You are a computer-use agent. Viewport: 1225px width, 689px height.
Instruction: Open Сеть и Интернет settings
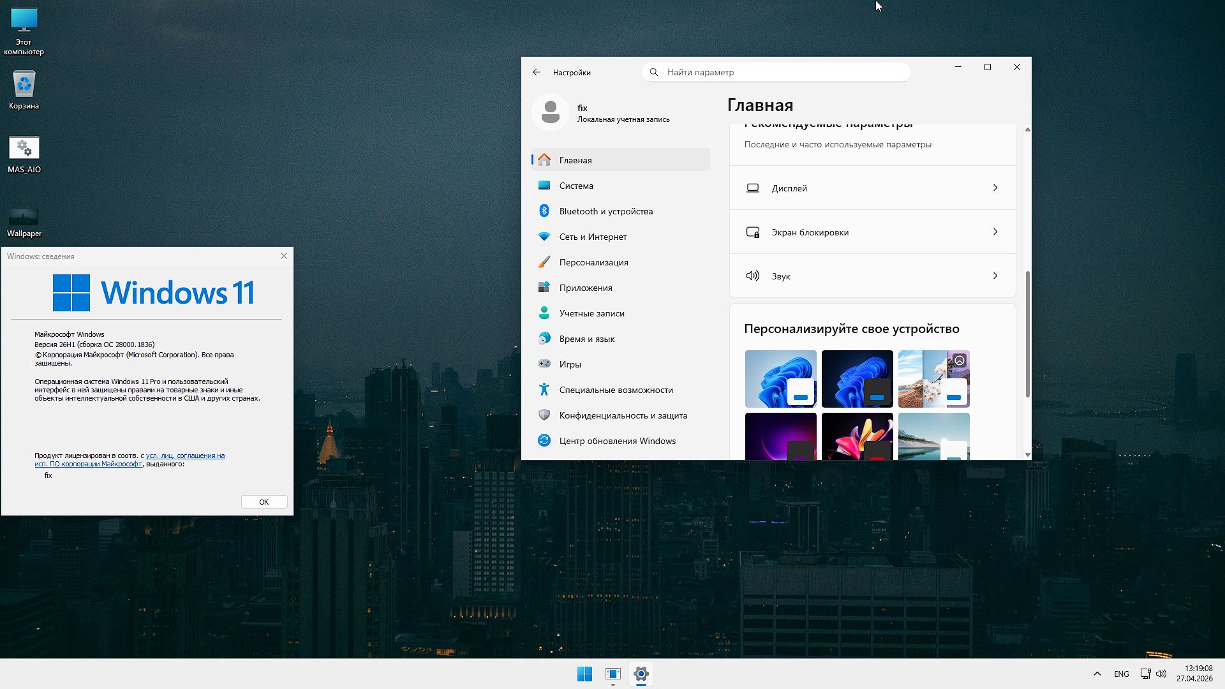(x=592, y=237)
